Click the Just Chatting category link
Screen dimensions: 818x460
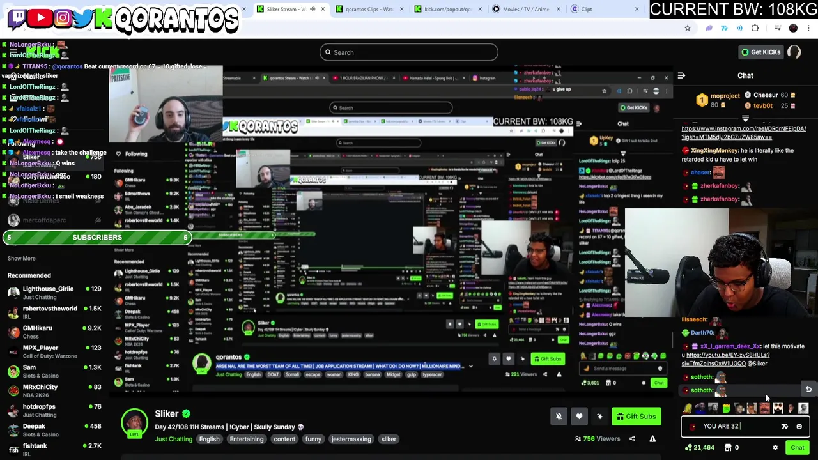tap(173, 440)
